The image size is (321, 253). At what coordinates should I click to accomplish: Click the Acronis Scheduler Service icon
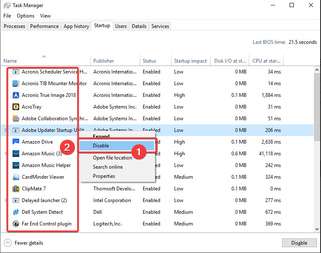click(16, 72)
